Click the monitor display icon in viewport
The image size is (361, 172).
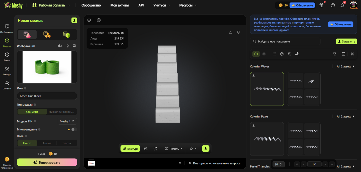(89, 20)
